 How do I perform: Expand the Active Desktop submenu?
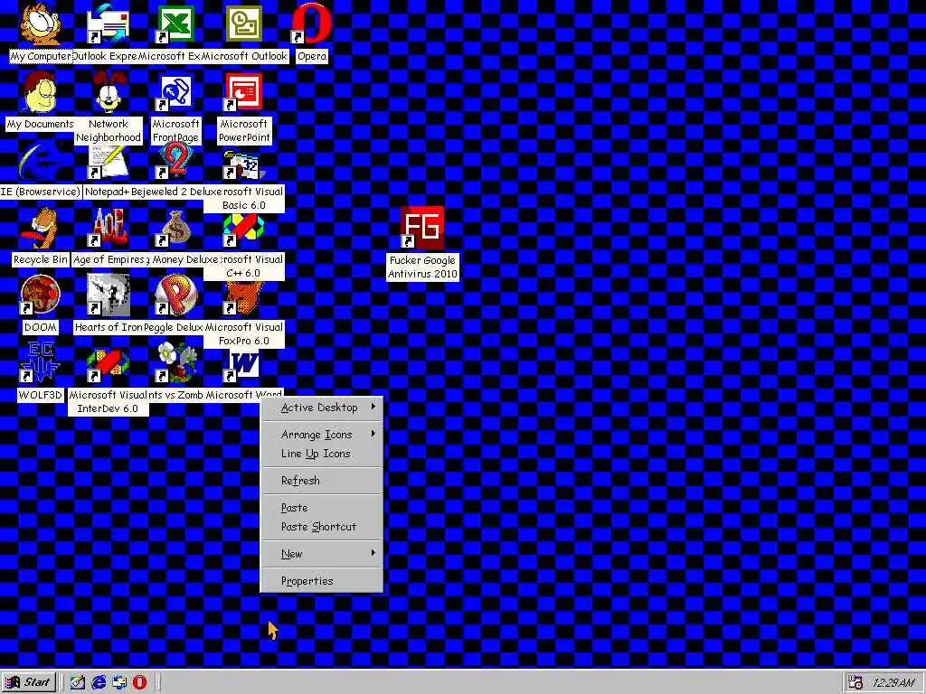[x=322, y=408]
